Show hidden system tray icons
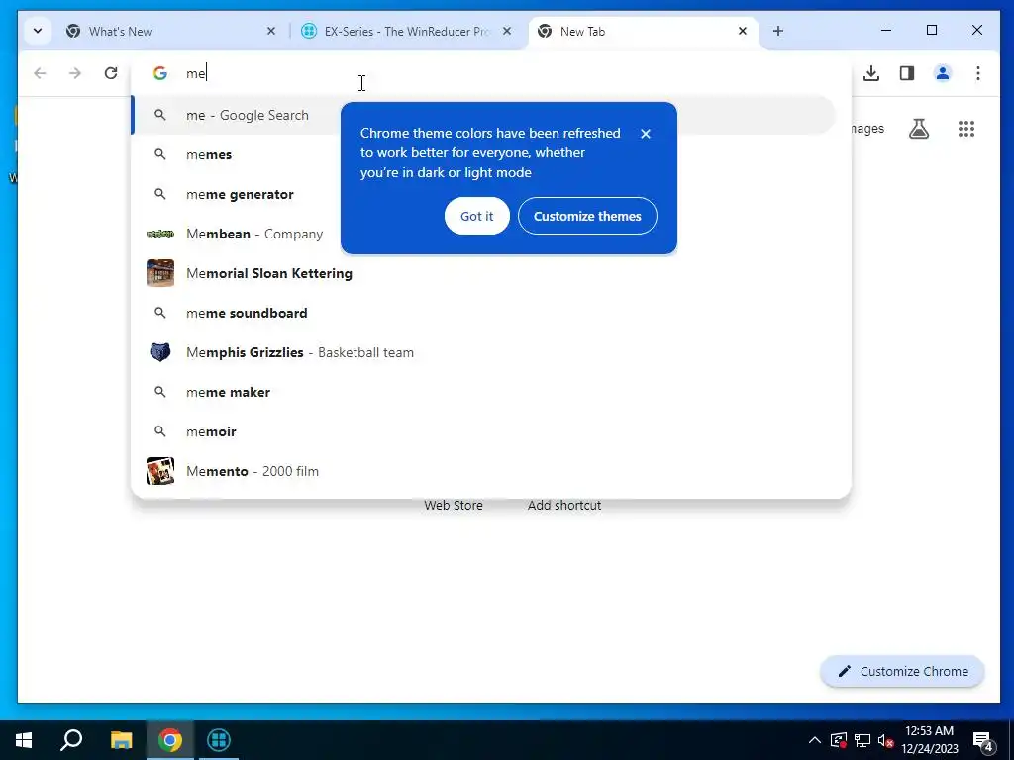Image resolution: width=1014 pixels, height=760 pixels. 815,740
